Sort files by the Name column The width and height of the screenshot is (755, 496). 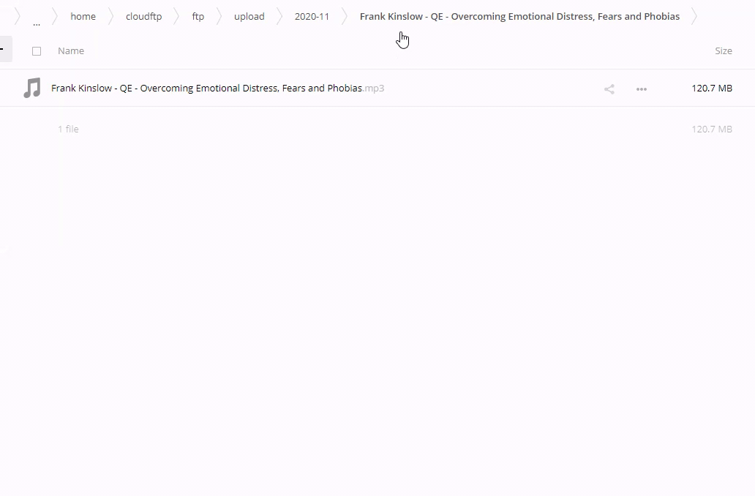[71, 51]
